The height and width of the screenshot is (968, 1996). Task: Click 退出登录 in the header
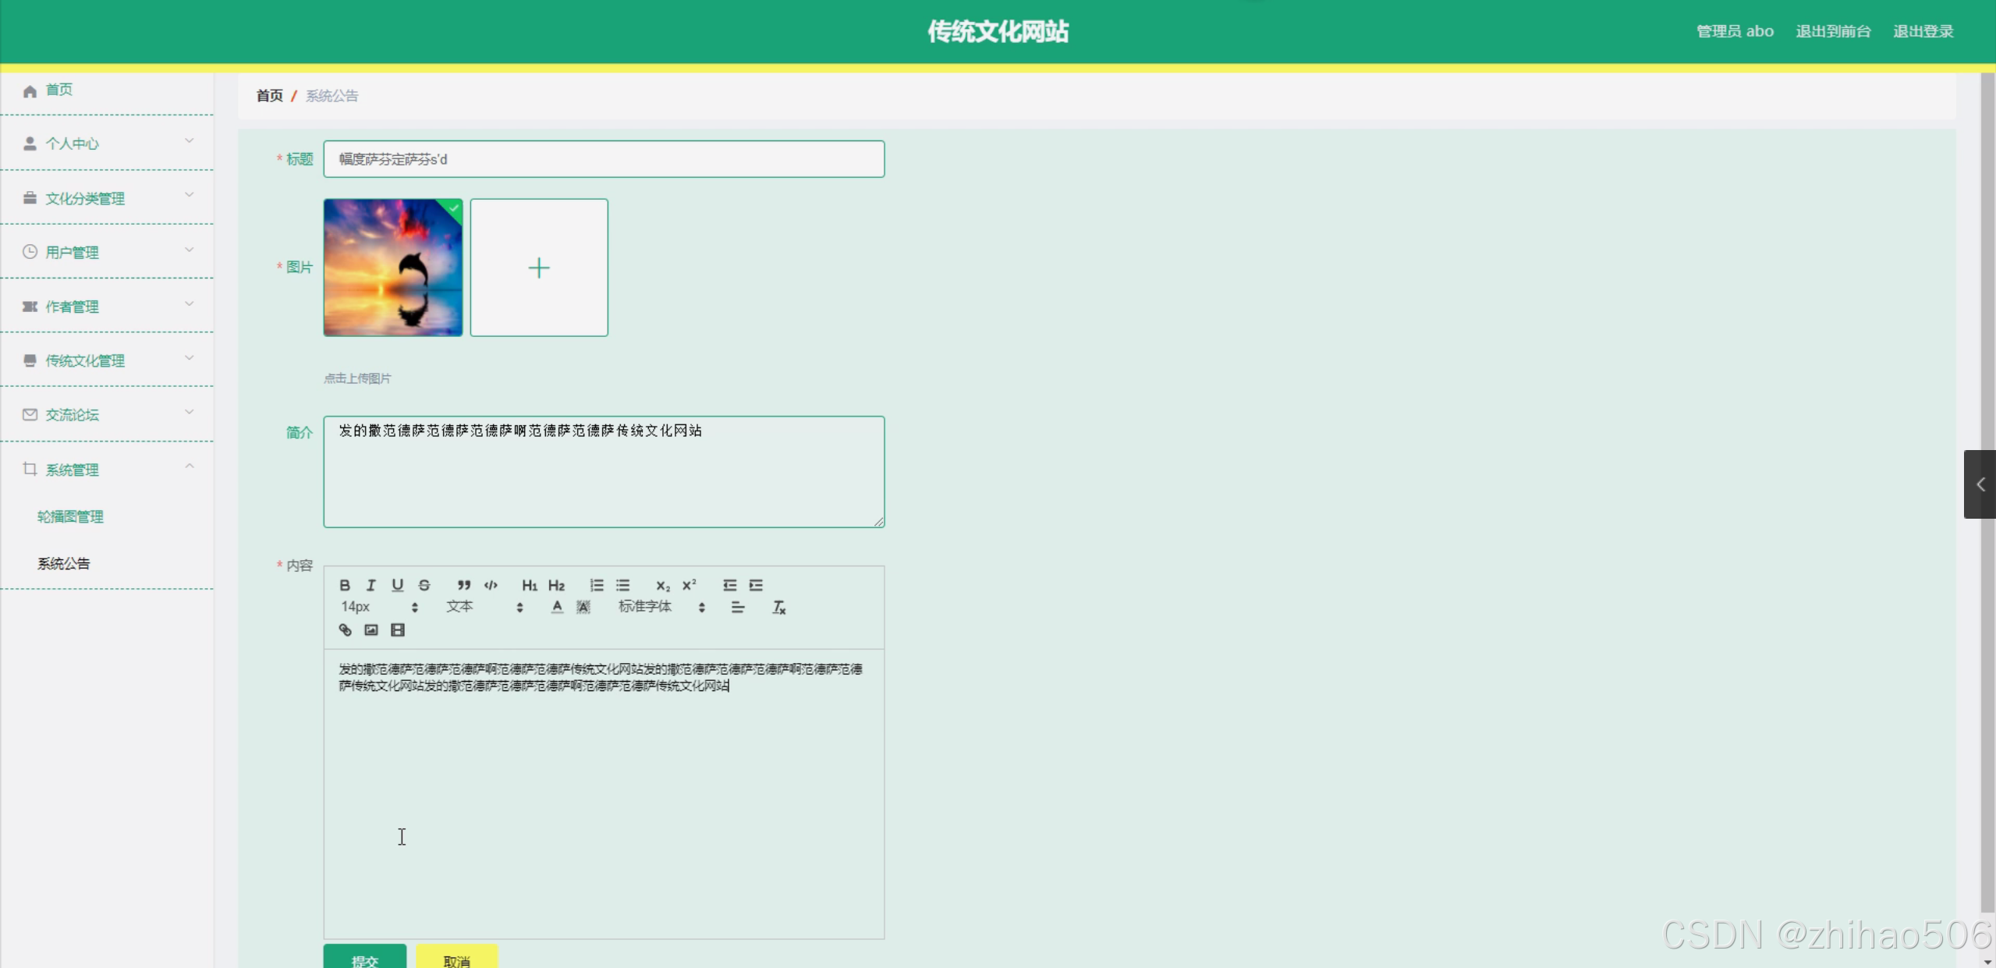pos(1923,31)
